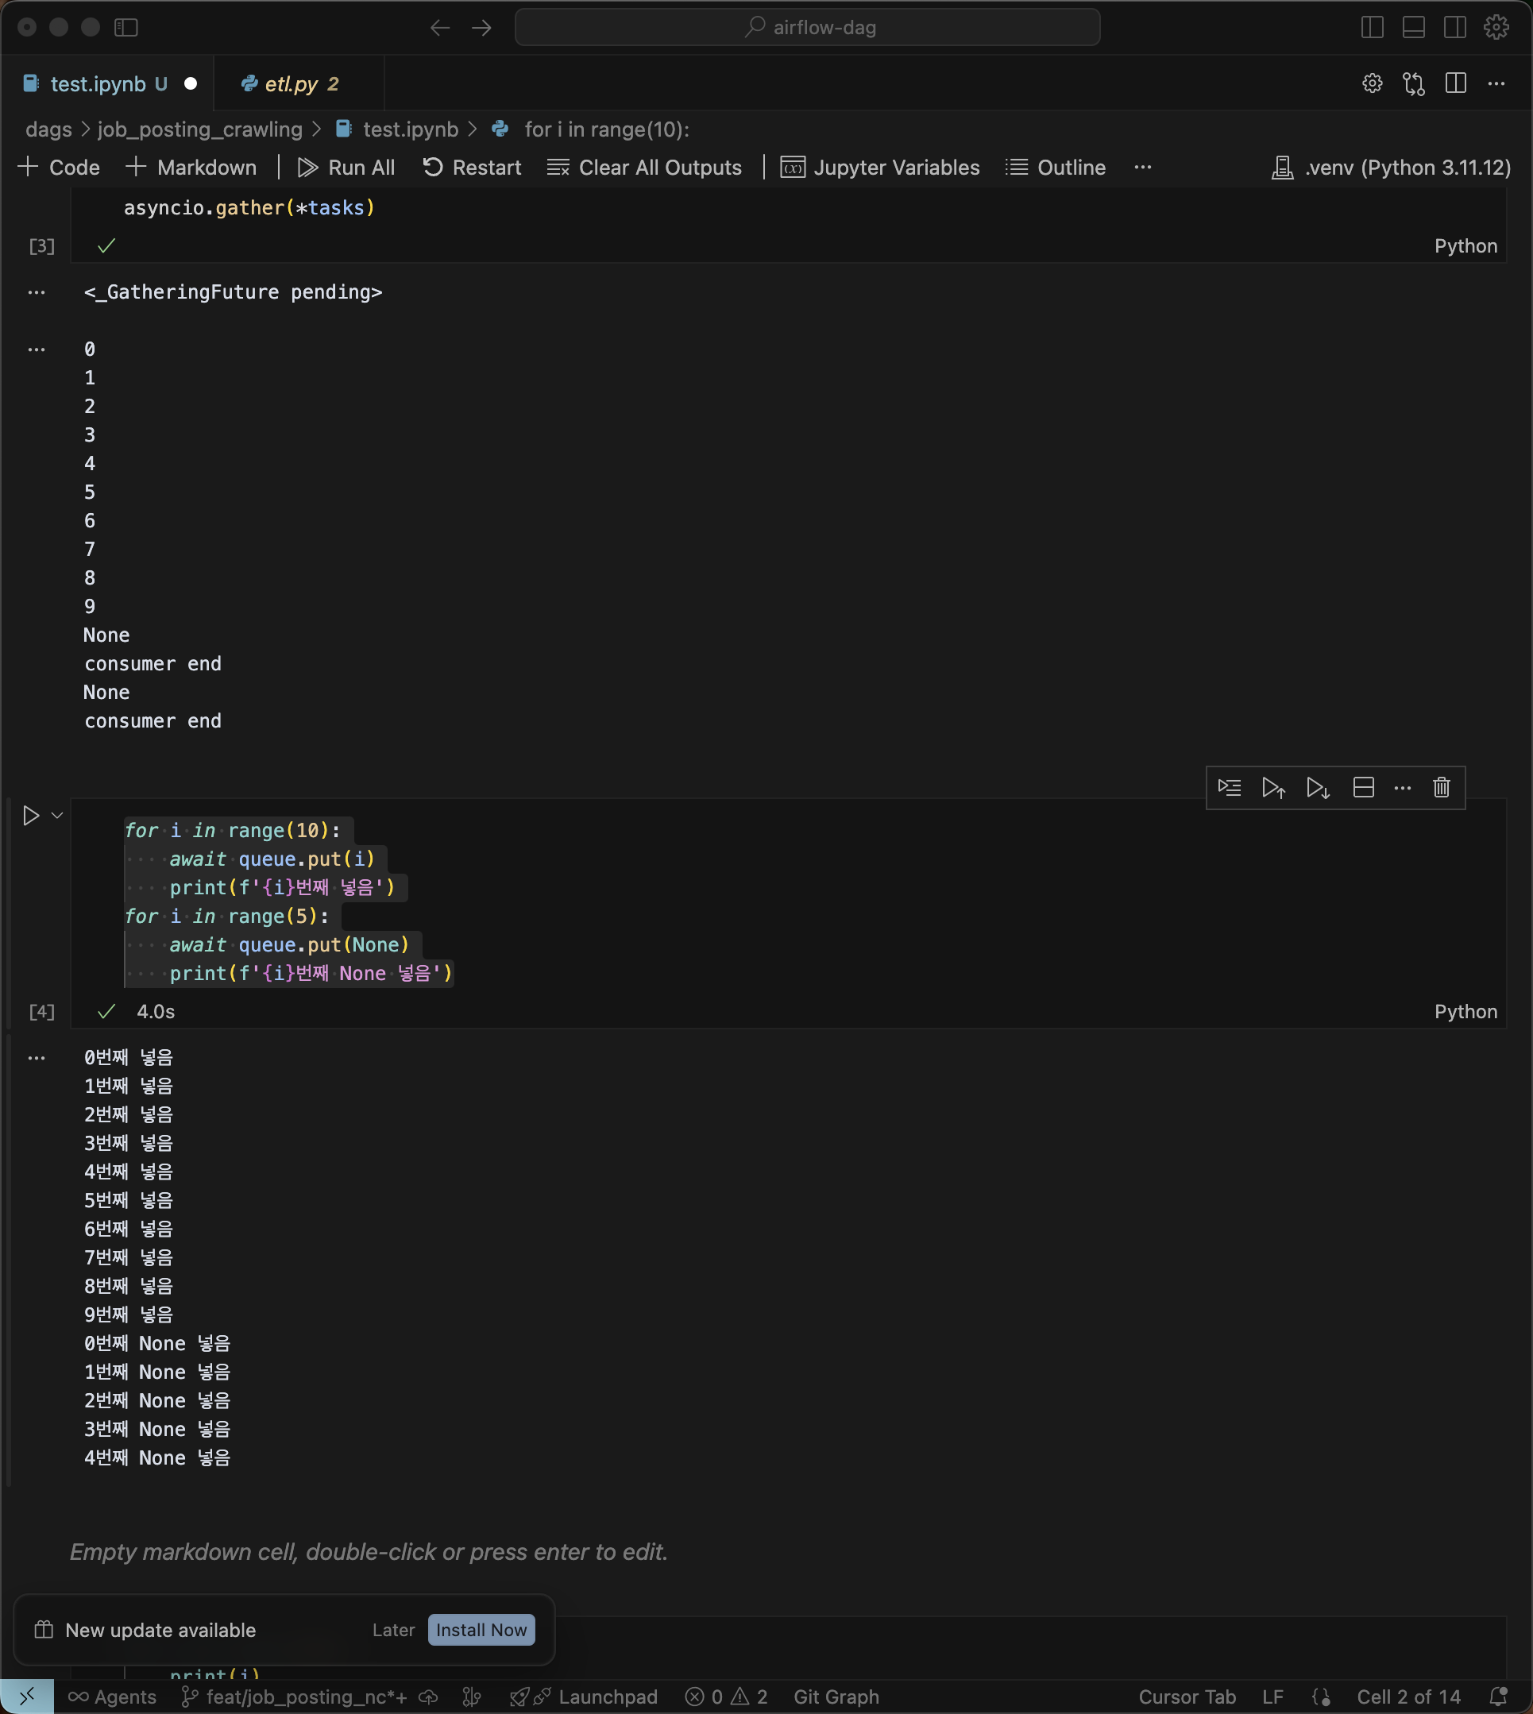Toggle the bottom panel layout button
This screenshot has height=1714, width=1533.
tap(1413, 27)
